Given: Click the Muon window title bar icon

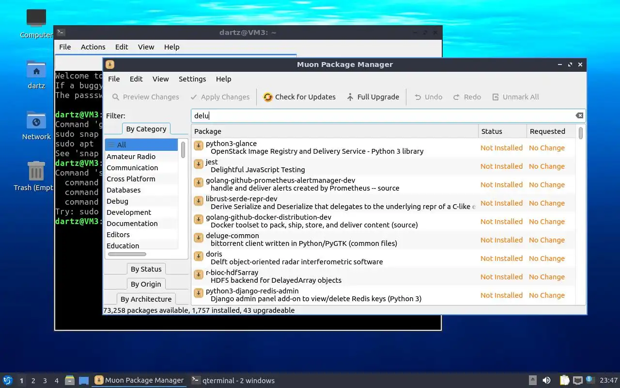Looking at the screenshot, I should coord(110,65).
